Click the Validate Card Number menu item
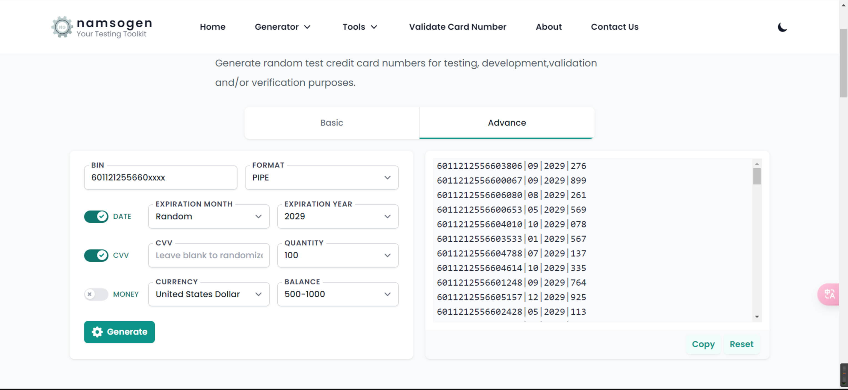This screenshot has width=848, height=390. click(458, 26)
